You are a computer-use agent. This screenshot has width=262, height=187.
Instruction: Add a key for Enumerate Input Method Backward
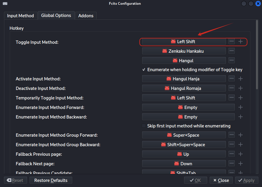pyautogui.click(x=241, y=117)
